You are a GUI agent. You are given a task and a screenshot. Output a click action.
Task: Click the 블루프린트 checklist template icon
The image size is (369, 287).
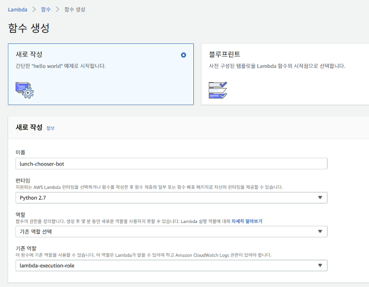[218, 90]
